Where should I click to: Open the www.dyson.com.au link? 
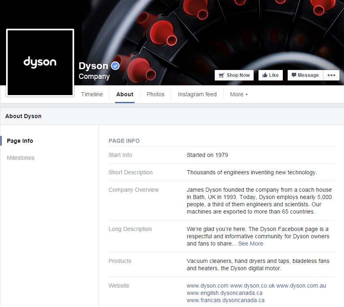click(301, 286)
